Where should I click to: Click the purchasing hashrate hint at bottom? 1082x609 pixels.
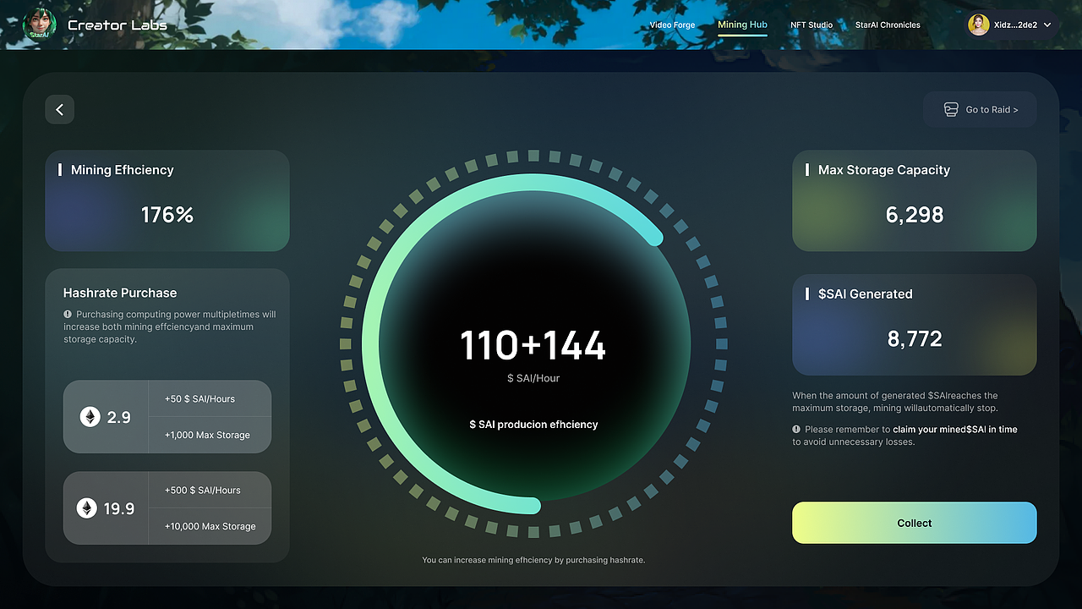[x=533, y=560]
